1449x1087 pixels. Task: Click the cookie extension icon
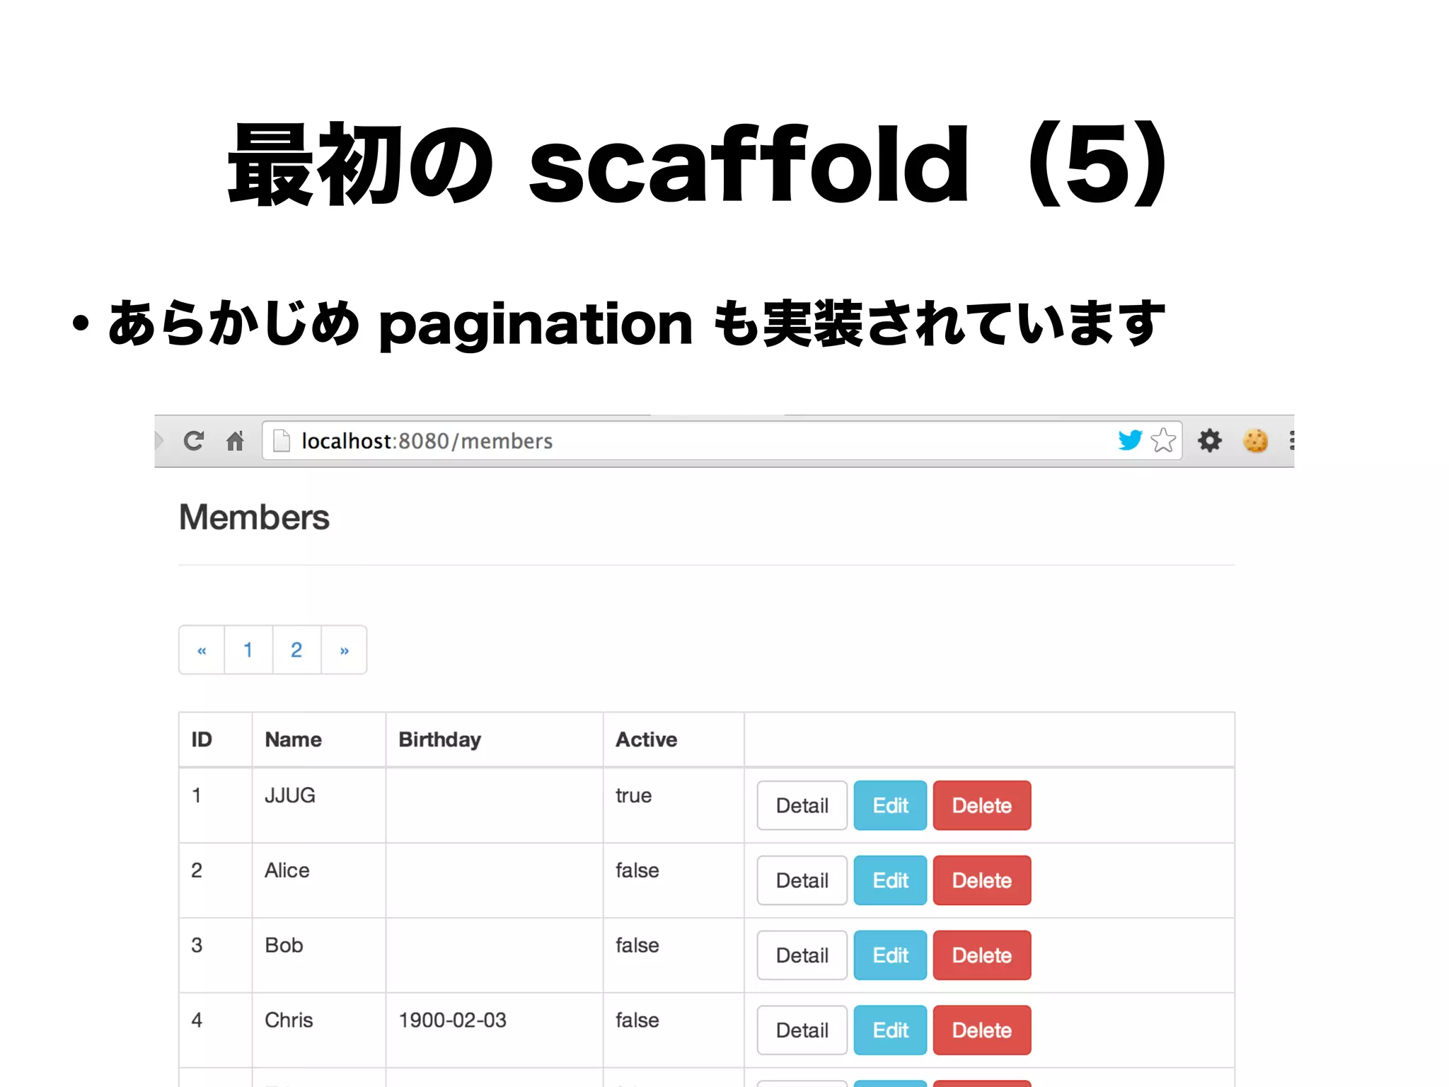click(1255, 440)
